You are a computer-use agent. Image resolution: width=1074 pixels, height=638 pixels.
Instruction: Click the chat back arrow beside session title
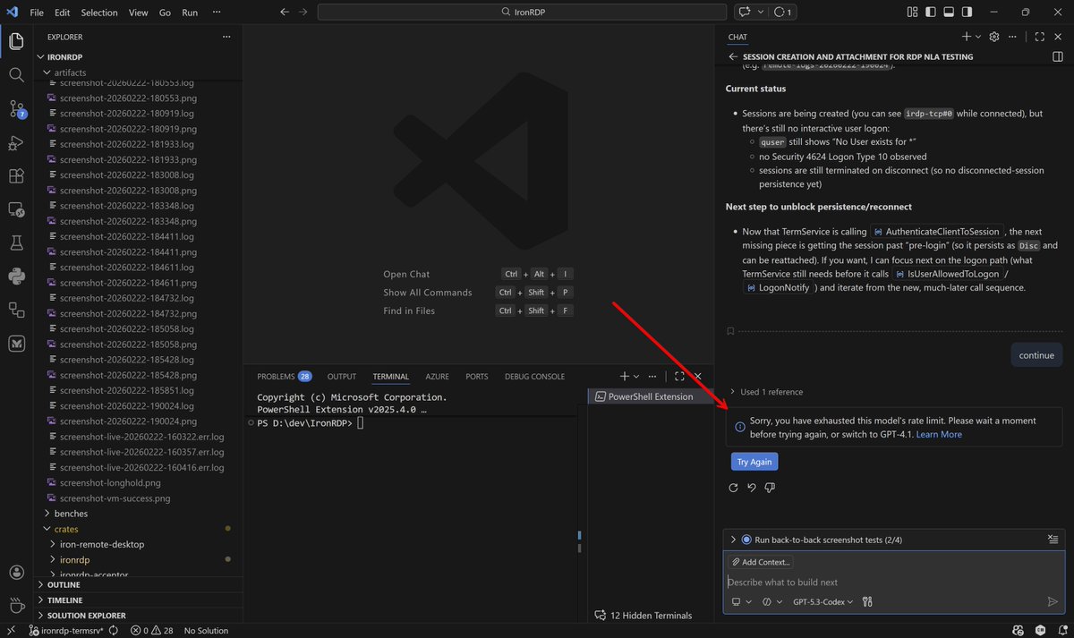point(733,56)
